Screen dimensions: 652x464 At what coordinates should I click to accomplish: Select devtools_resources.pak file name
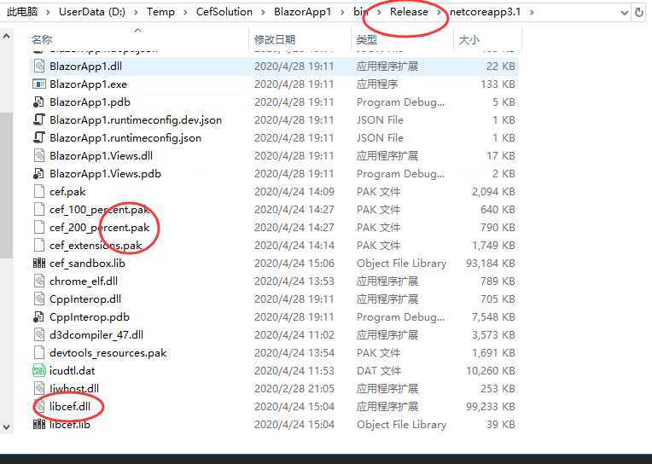point(108,352)
